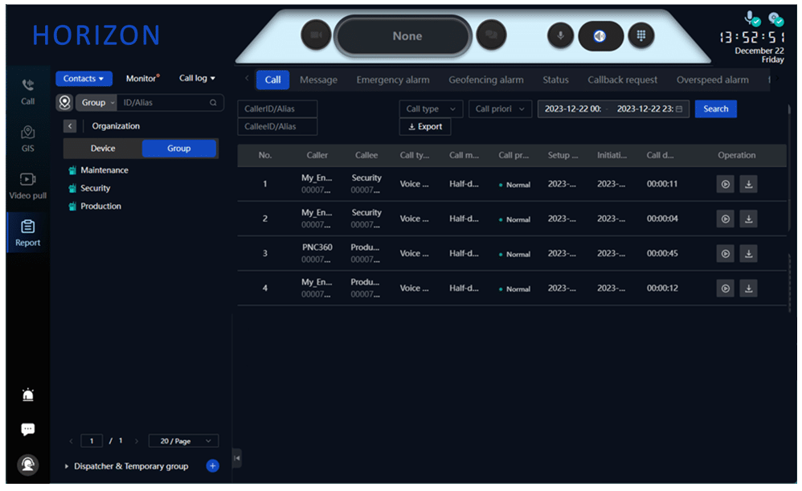
Task: Expand the Call priority dropdown
Action: click(x=501, y=109)
